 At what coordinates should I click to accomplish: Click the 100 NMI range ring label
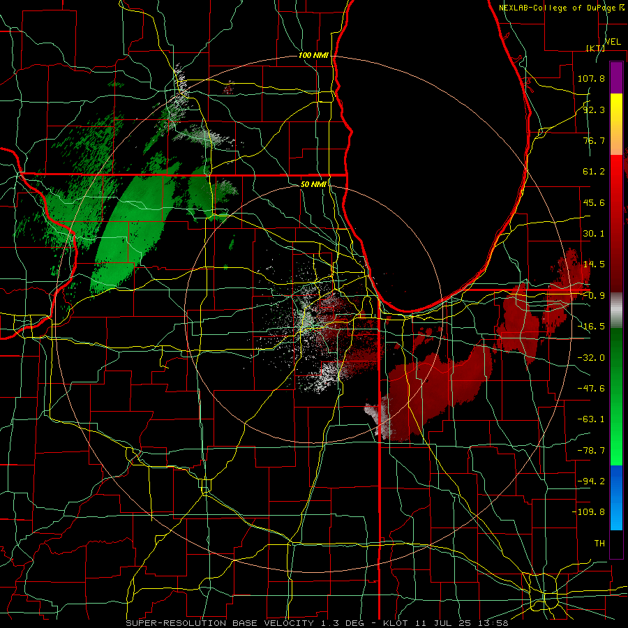(x=313, y=55)
